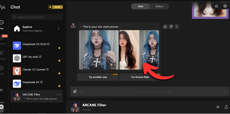Screen dimensions: 230x114
Task: Open the before-after comparison image
Action: 139,50
